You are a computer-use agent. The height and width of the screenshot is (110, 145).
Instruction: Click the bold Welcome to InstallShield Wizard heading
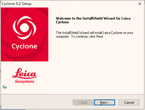pos(93,20)
